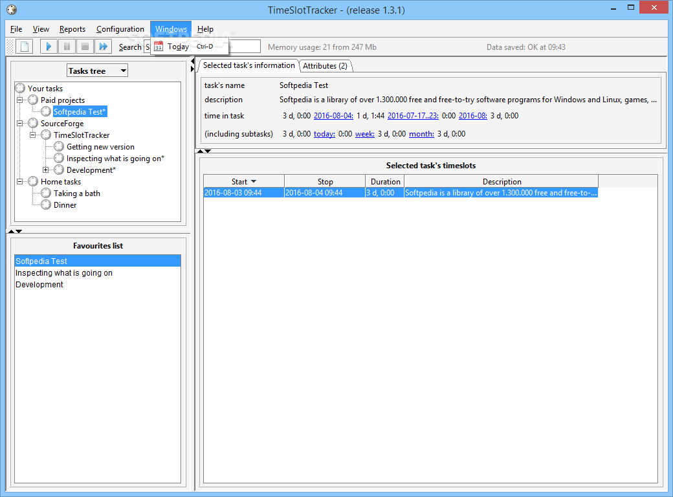Viewport: 673px width, 497px height.
Task: Select Taking a bath in tasks tree
Action: click(77, 193)
